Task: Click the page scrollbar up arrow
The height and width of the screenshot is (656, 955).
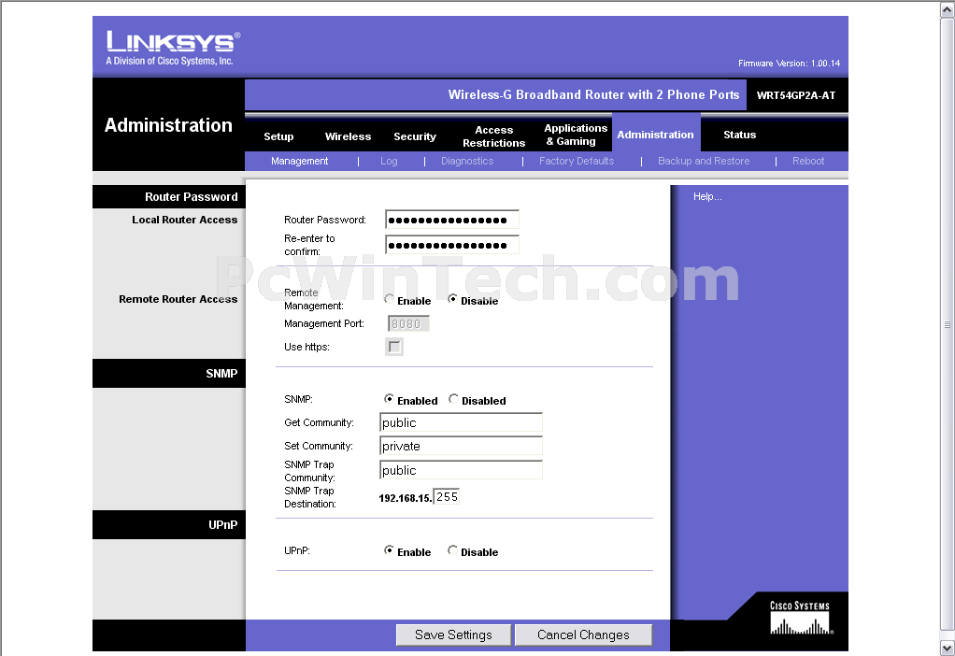Action: click(x=948, y=8)
